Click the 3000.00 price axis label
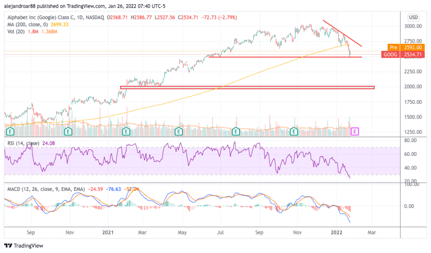The width and height of the screenshot is (431, 253). (x=413, y=26)
